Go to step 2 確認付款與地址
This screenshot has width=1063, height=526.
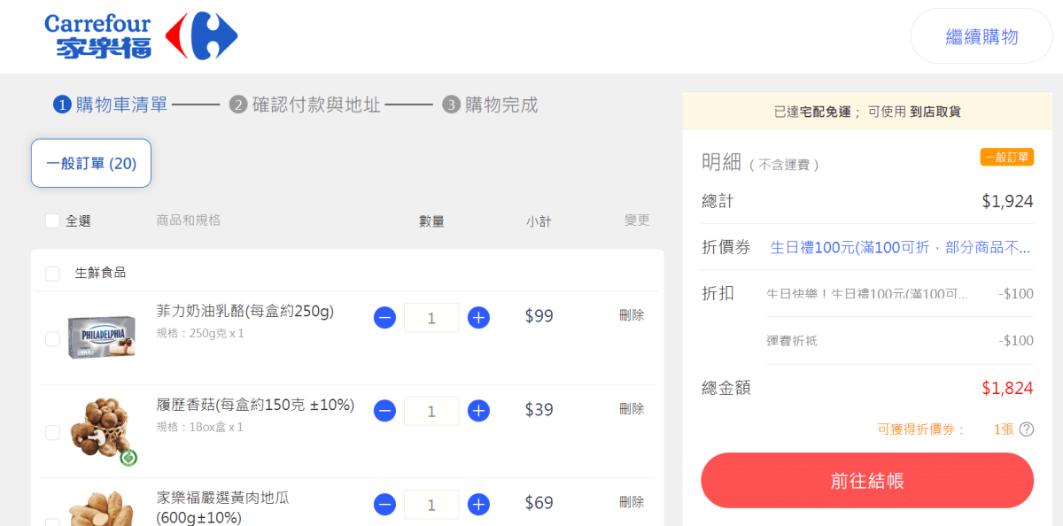[306, 105]
